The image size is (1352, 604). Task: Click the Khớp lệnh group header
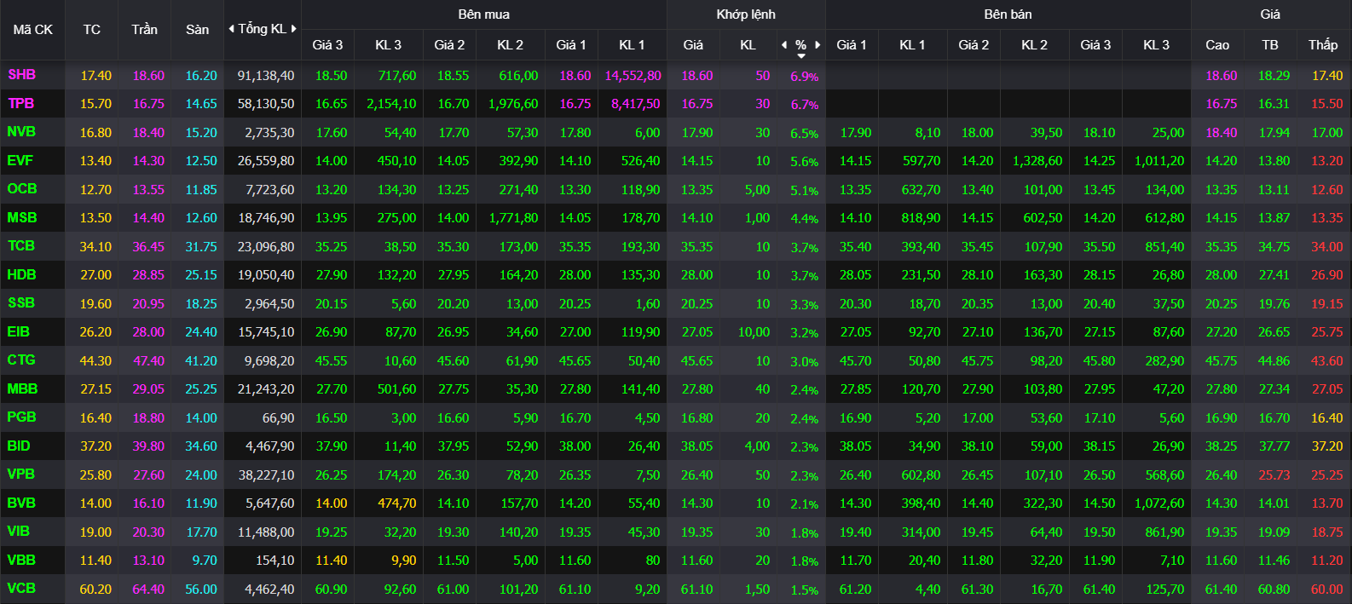746,14
